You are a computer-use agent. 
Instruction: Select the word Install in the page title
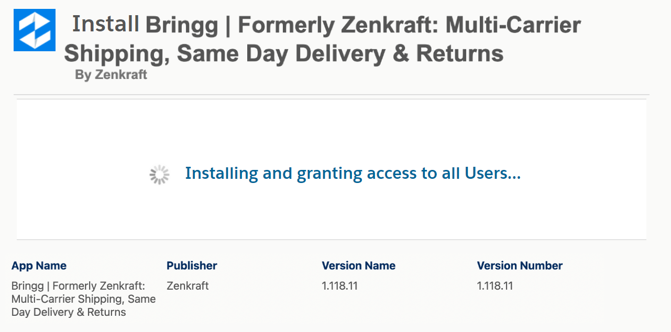(x=105, y=24)
